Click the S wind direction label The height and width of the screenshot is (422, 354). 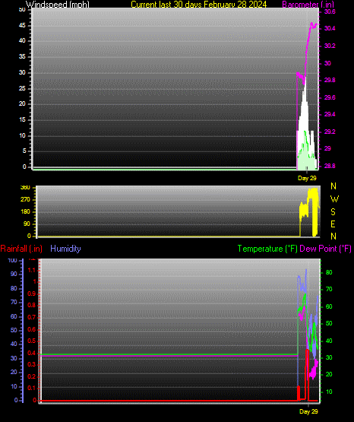coord(333,212)
